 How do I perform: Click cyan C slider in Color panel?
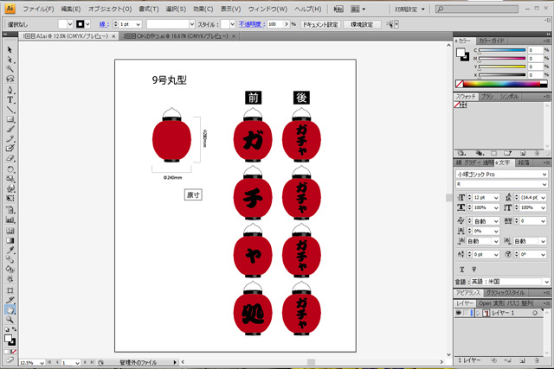click(502, 50)
